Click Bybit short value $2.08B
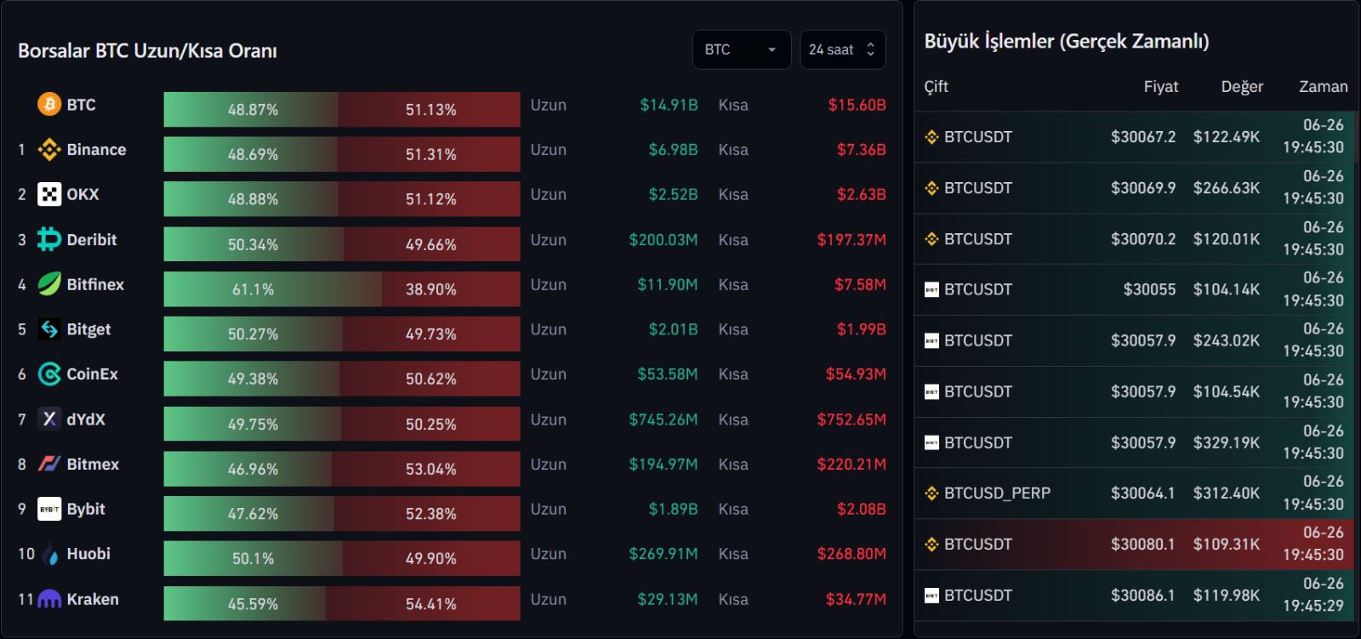1361x639 pixels. tap(861, 509)
